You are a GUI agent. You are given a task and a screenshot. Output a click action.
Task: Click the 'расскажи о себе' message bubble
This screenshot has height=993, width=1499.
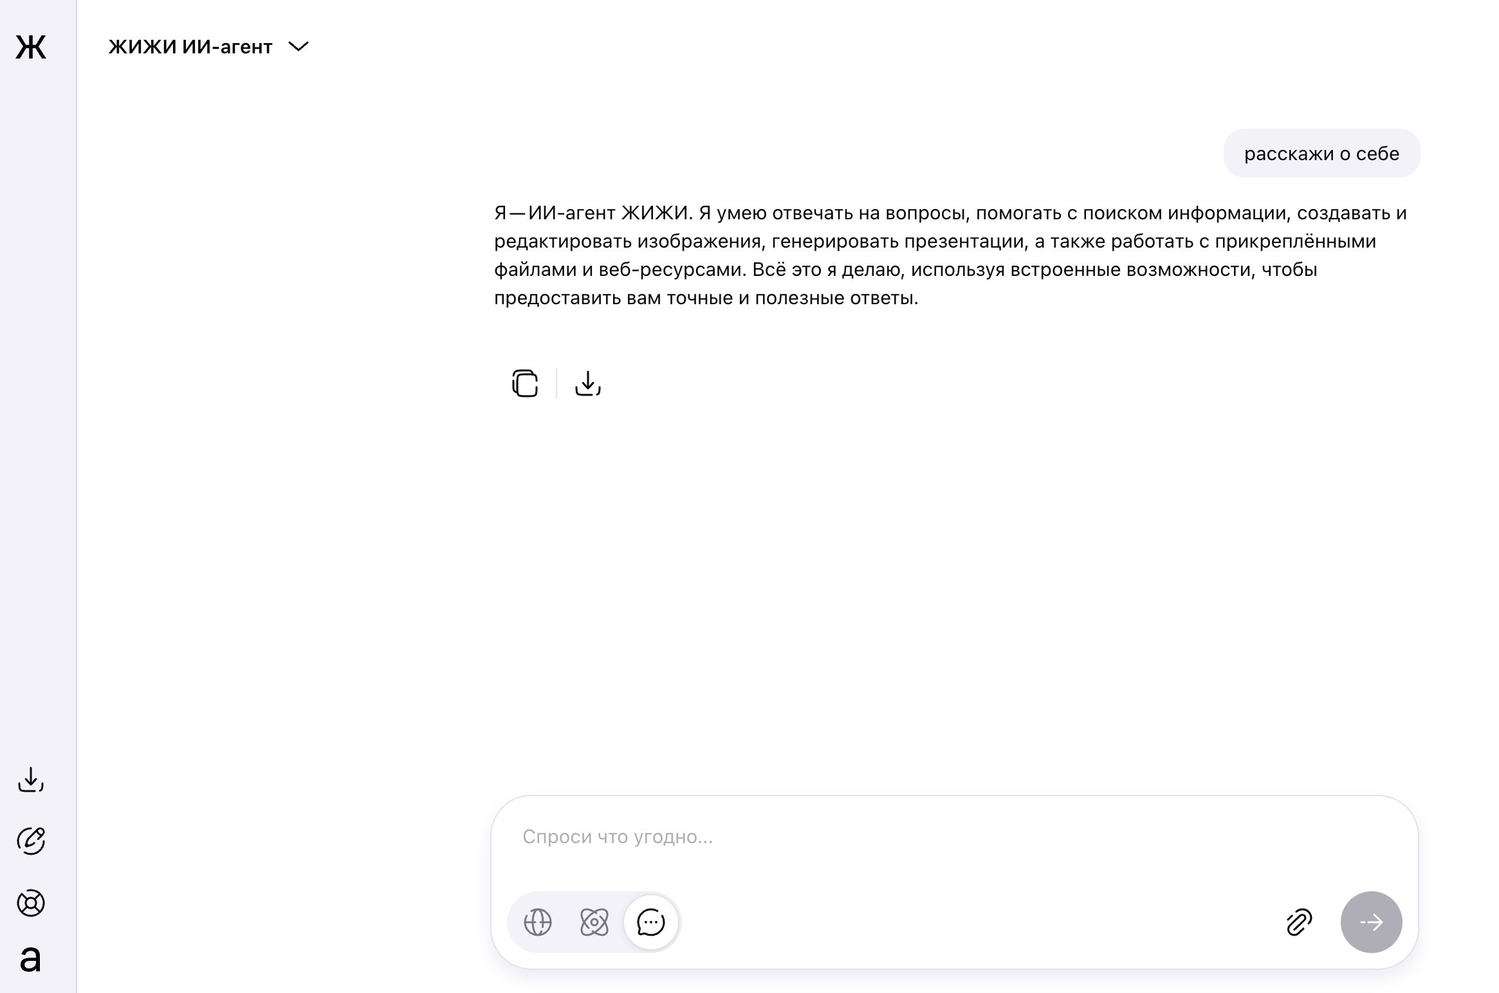[1321, 154]
